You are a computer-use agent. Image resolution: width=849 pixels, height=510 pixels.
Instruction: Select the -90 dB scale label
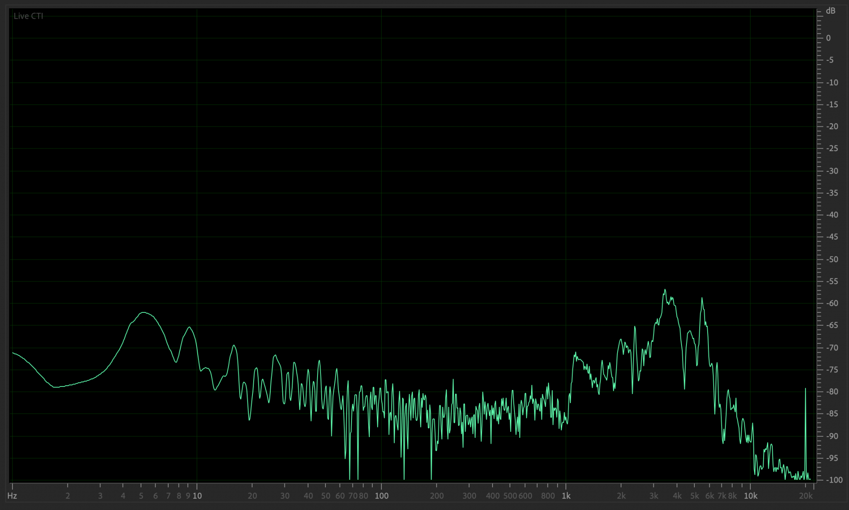832,436
